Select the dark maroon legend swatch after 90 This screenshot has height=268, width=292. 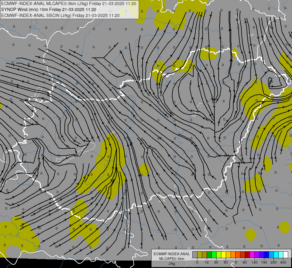click(248, 255)
